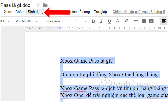Click the blue indent marker on the ruler
Viewport: 168px width, 102px height.
(60, 28)
